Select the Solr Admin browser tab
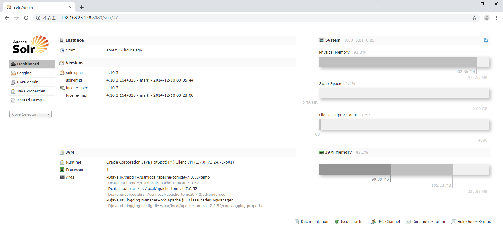The width and height of the screenshot is (503, 243). [x=38, y=7]
